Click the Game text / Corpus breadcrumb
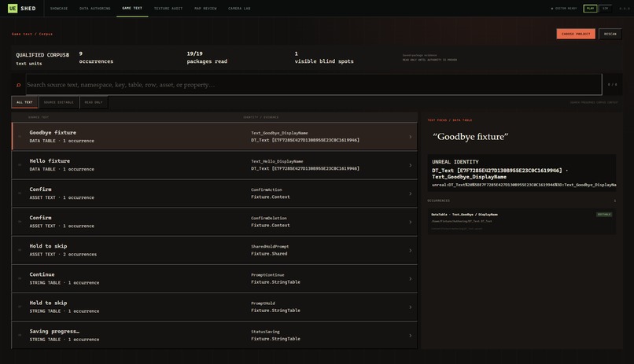The height and width of the screenshot is (364, 634). pyautogui.click(x=32, y=34)
